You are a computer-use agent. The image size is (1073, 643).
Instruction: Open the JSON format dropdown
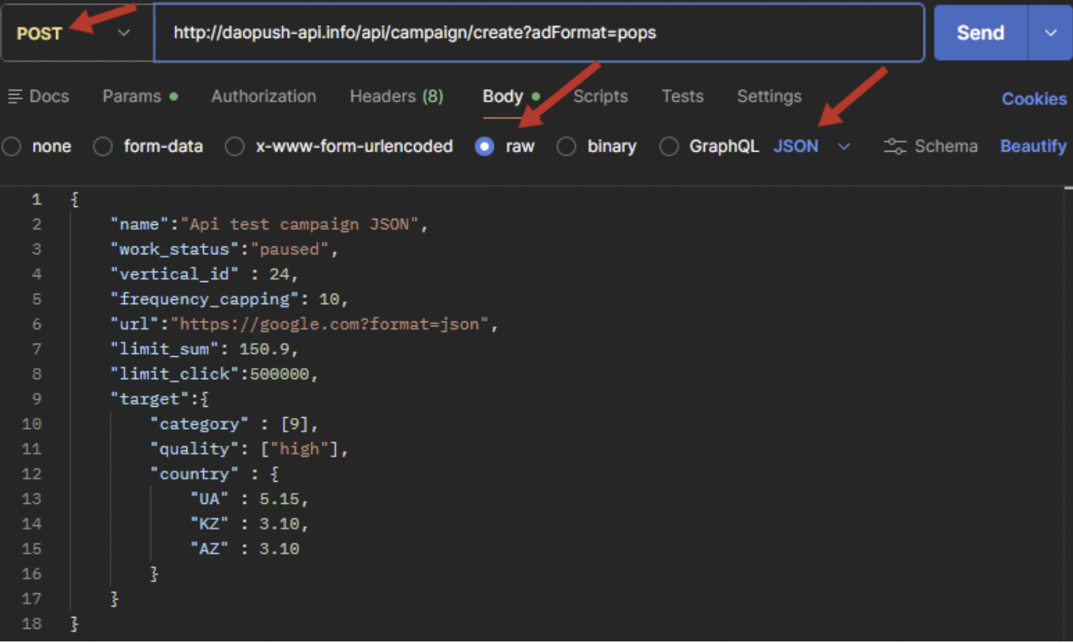point(811,146)
